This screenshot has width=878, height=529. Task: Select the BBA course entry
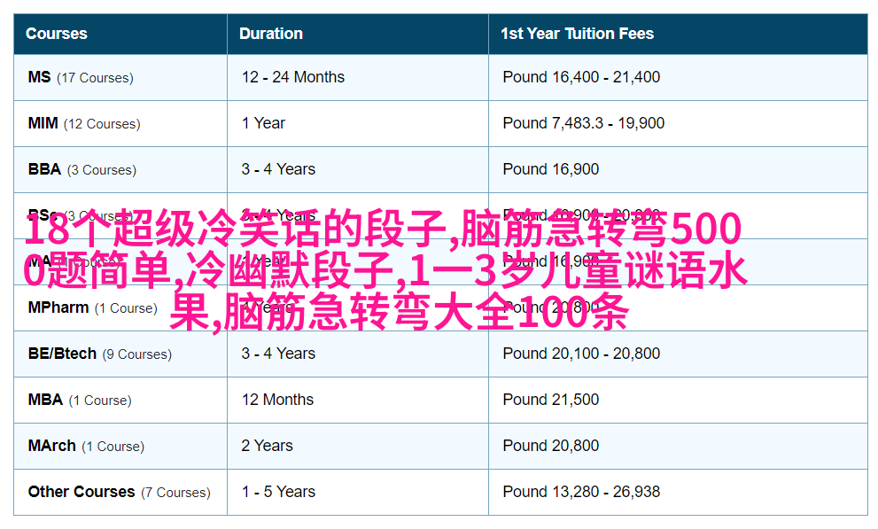(x=45, y=169)
